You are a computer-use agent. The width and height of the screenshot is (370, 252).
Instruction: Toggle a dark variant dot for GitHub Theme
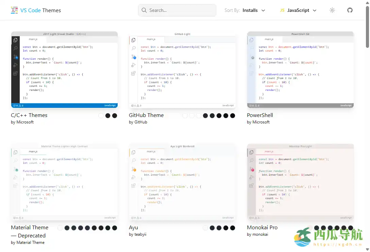click(205, 116)
